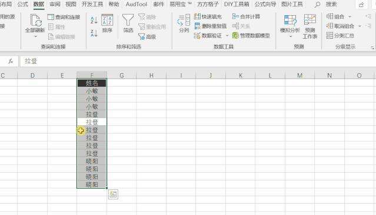Image resolution: width=376 pixels, height=215 pixels.
Task: Open the 高级 advanced filter
Action: click(147, 37)
